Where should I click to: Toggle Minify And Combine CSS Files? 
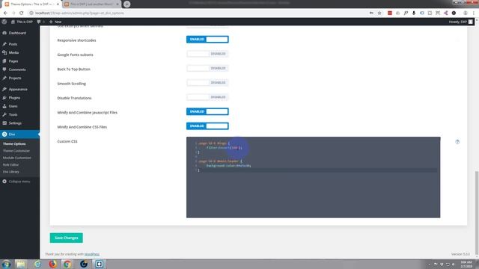point(207,126)
